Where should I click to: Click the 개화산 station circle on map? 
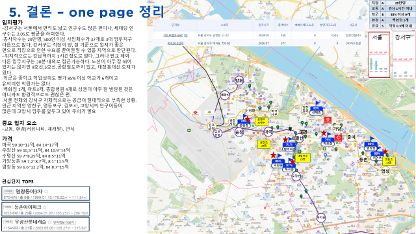click(x=225, y=95)
